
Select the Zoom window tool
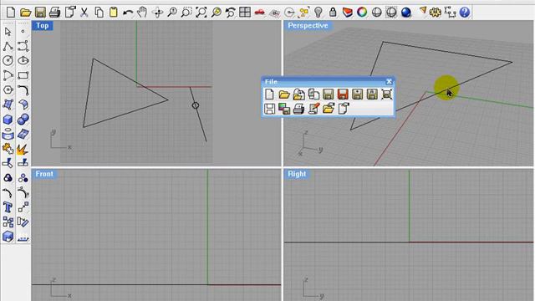tap(186, 13)
